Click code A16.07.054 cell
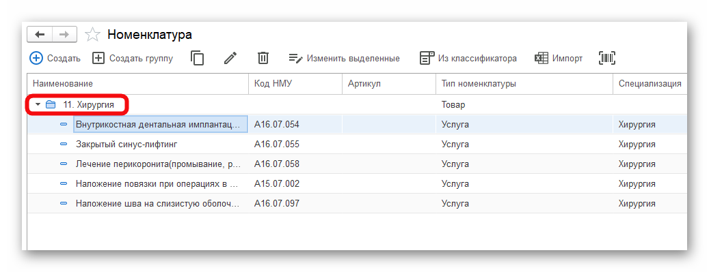This screenshot has height=272, width=709. click(x=295, y=125)
